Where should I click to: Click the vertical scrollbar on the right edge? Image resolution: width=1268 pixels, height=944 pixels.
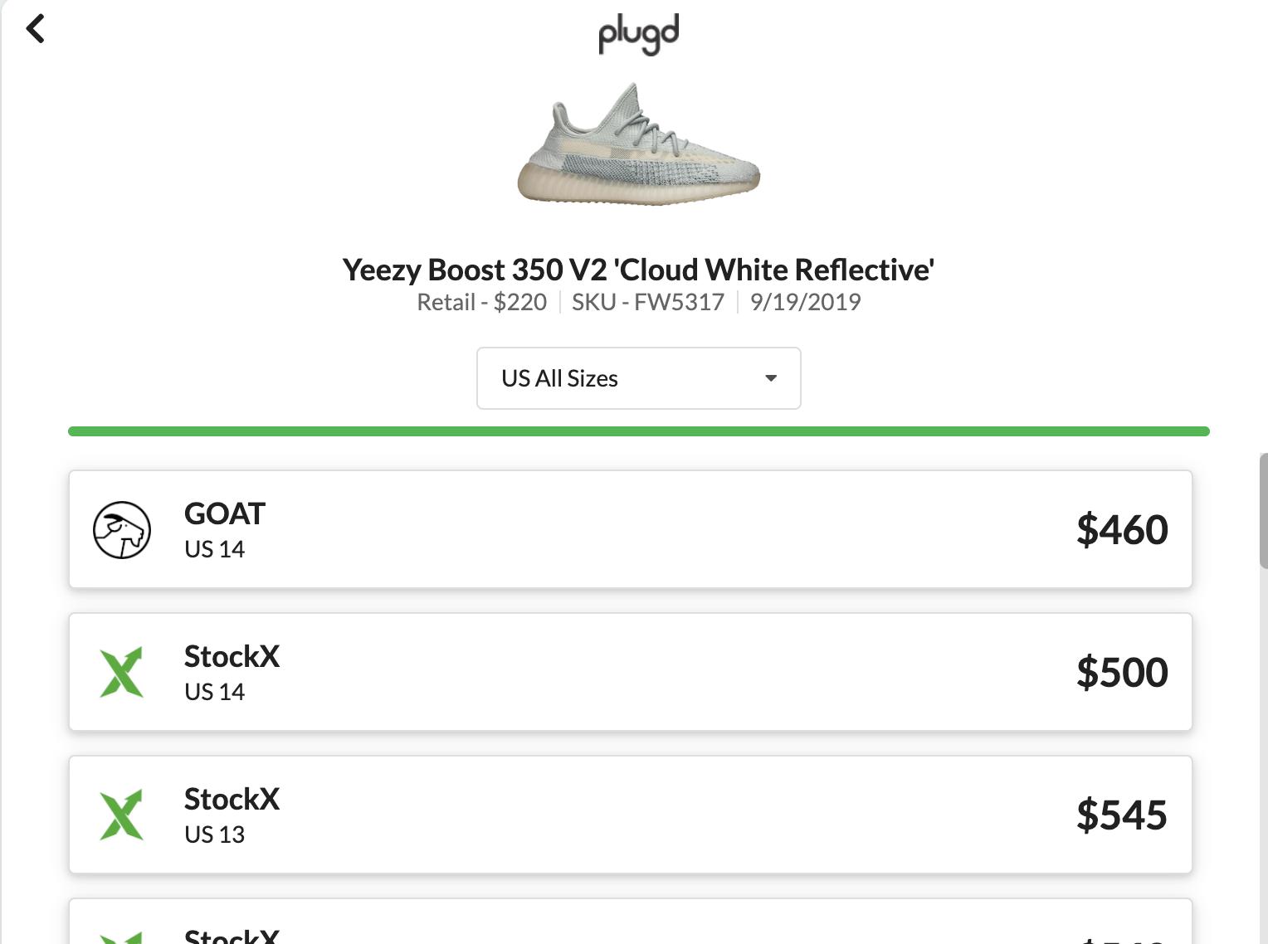[x=1263, y=511]
